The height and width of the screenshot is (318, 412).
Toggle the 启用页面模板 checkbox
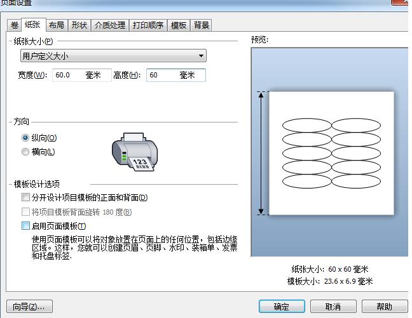click(x=25, y=226)
